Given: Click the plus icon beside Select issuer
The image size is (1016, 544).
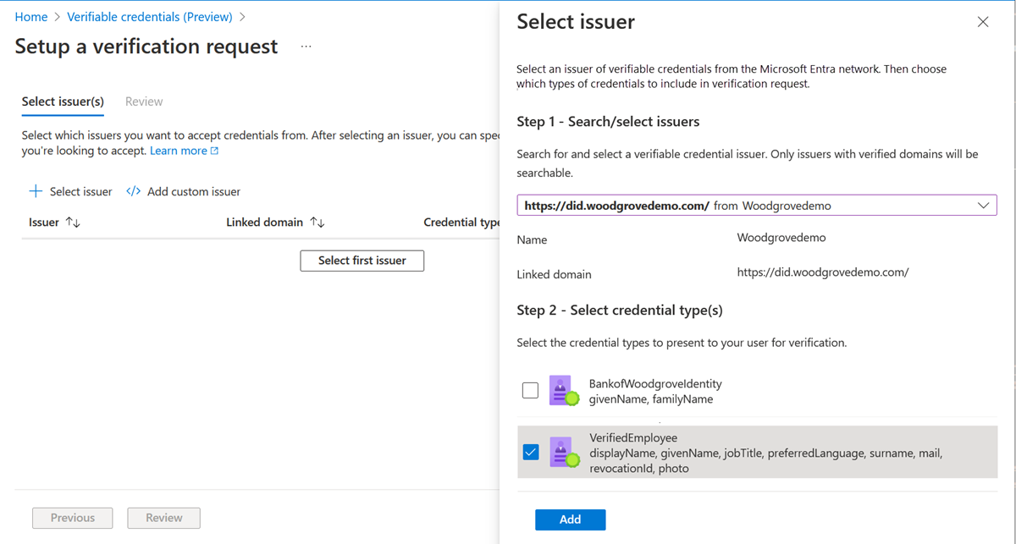Looking at the screenshot, I should click(36, 191).
